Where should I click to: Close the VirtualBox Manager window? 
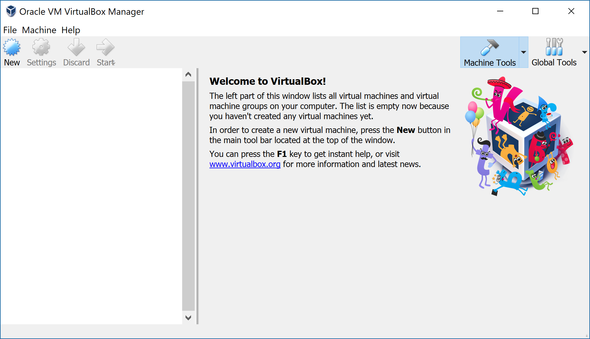click(x=571, y=11)
